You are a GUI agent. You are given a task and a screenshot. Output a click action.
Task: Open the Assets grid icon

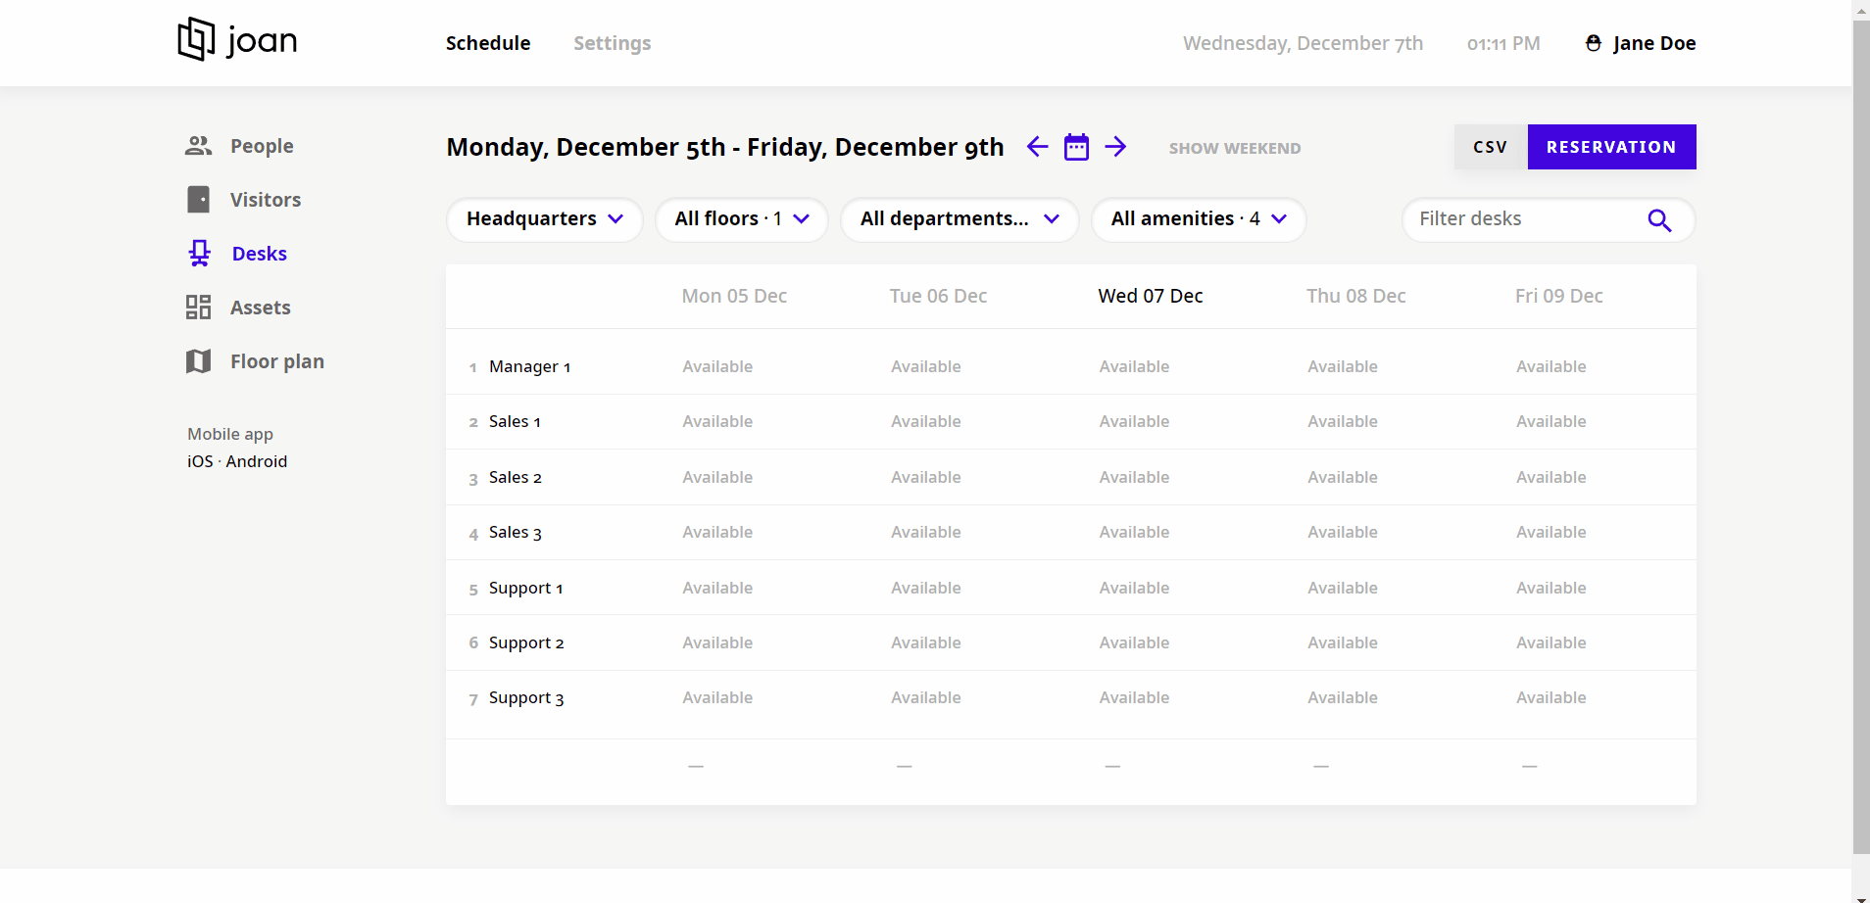[199, 308]
